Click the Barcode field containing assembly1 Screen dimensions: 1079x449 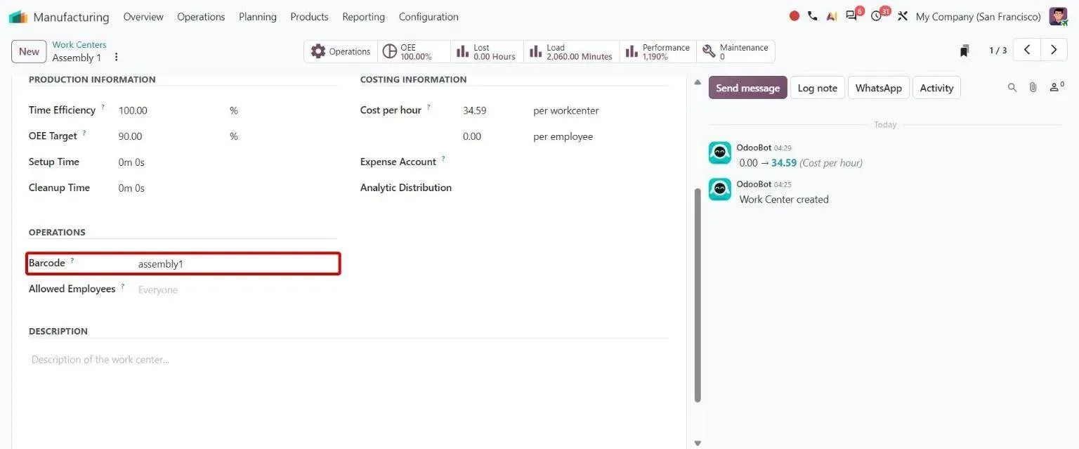click(237, 264)
